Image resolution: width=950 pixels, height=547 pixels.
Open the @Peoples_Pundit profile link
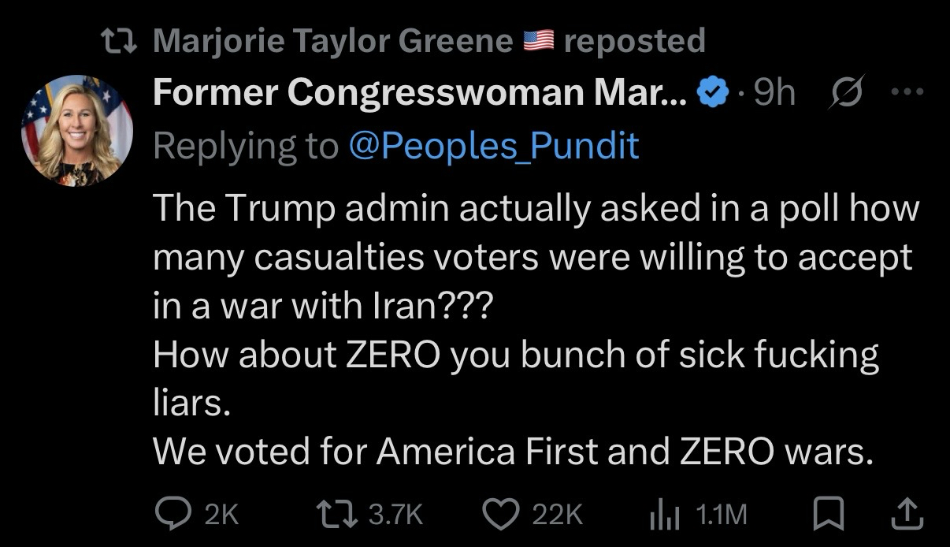click(x=493, y=145)
